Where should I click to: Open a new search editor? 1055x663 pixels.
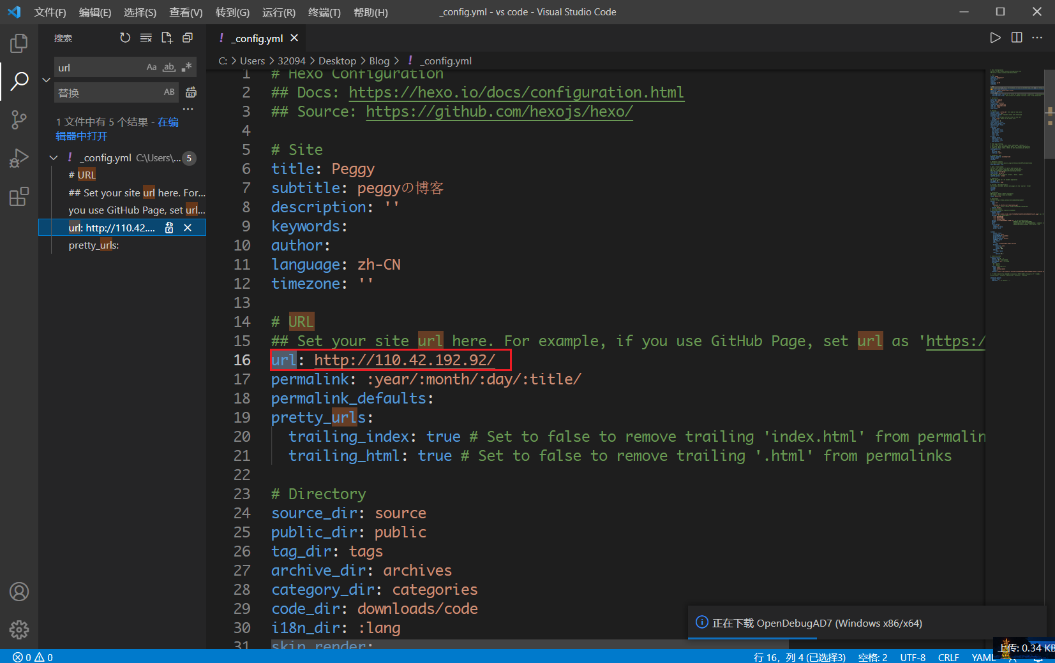point(167,38)
